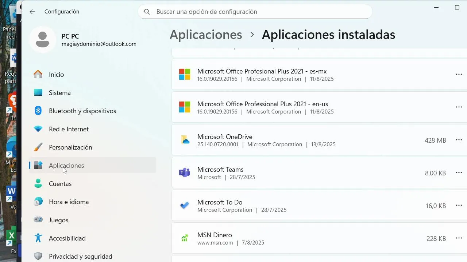Click the Aplicaciones breadcrumb link

coord(206,35)
